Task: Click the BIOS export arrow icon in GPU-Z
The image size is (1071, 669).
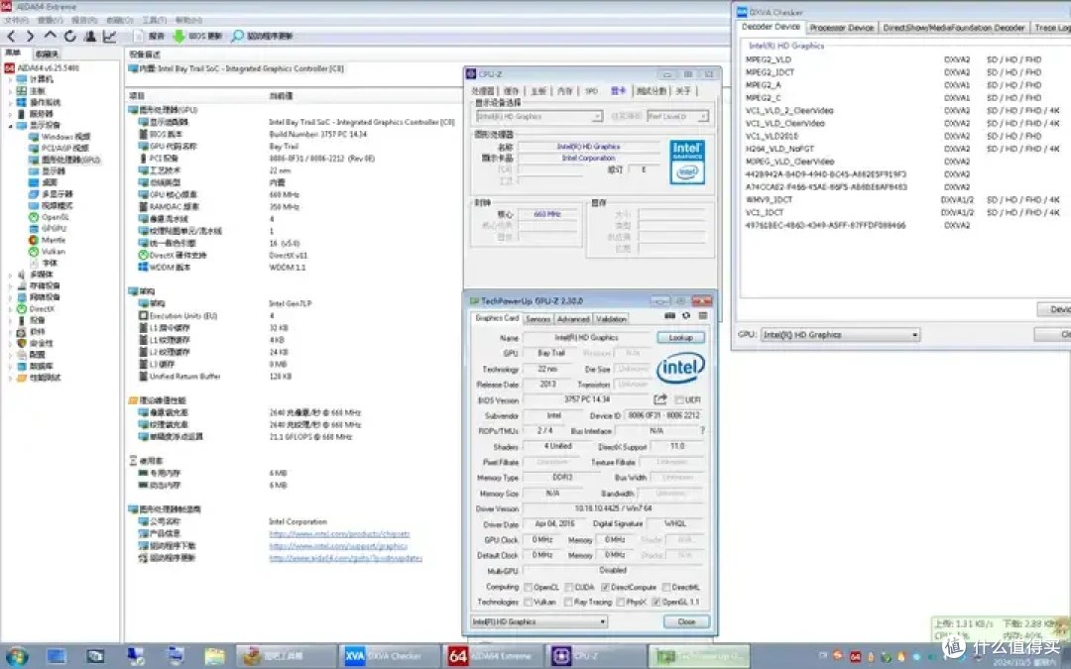Action: point(659,399)
